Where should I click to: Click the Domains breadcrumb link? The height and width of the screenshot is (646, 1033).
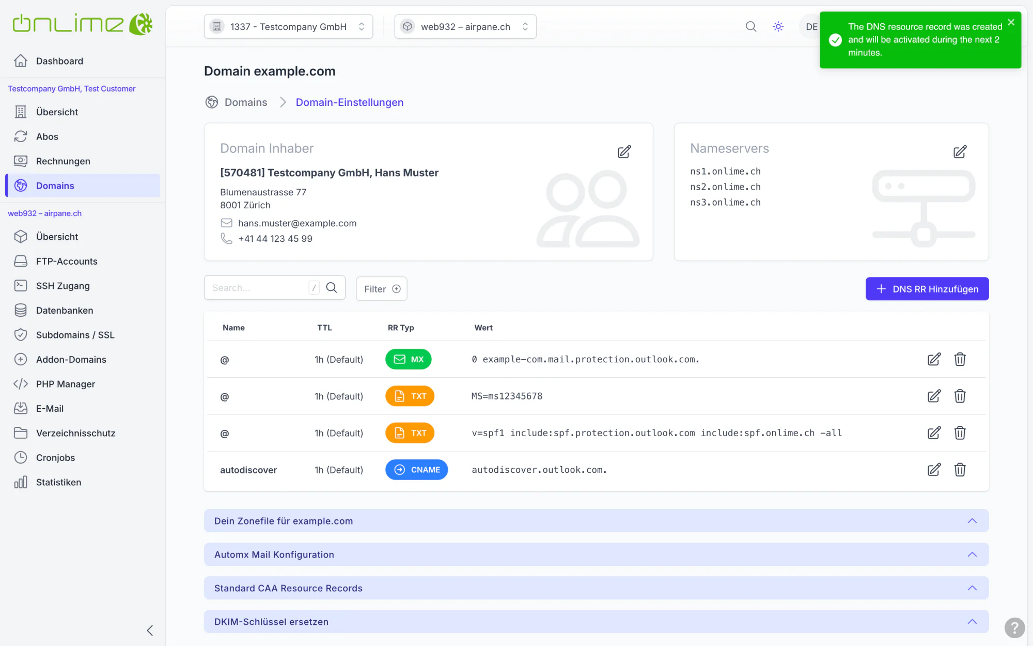click(246, 102)
